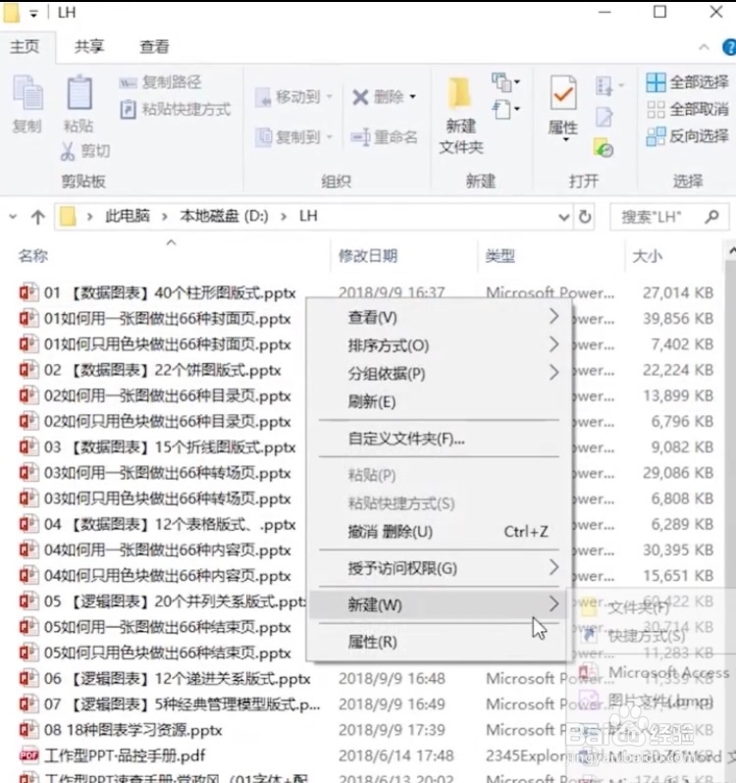
Task: Sort by Size (大小) column header
Action: (x=647, y=256)
